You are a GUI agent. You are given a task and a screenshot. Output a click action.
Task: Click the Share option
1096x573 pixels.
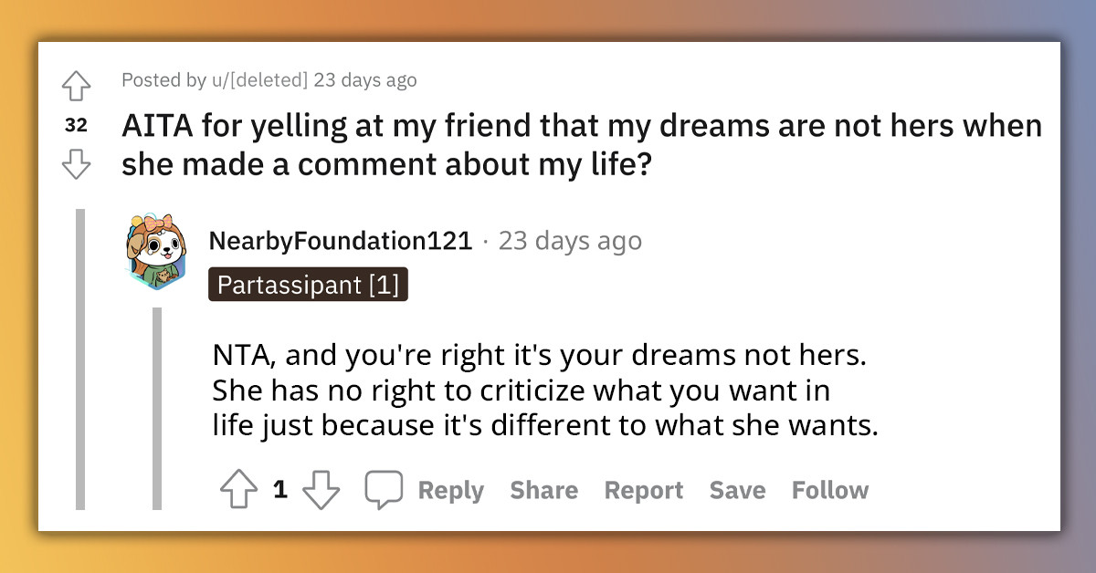pos(543,490)
